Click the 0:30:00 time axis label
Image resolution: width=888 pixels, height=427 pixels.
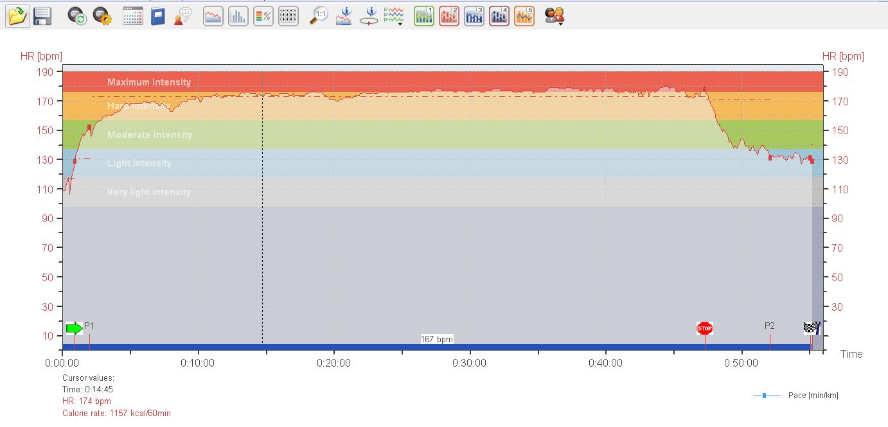(470, 363)
